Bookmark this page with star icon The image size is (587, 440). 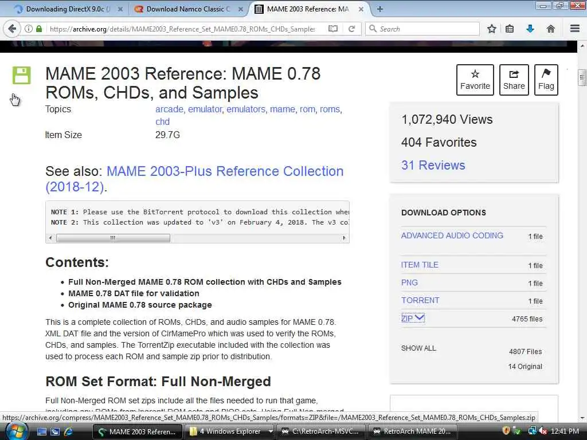click(x=491, y=29)
